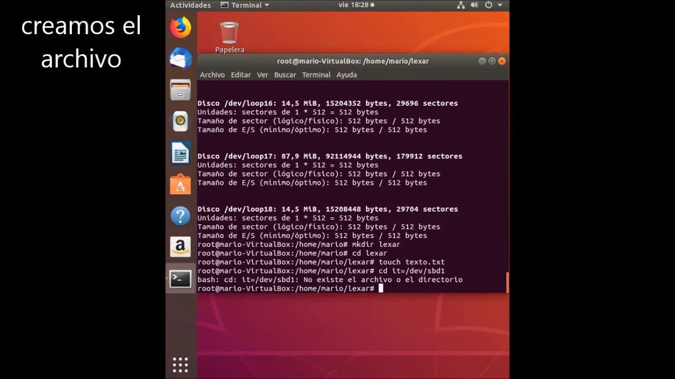Open the Ayuda menu
This screenshot has height=379, width=675.
point(346,75)
